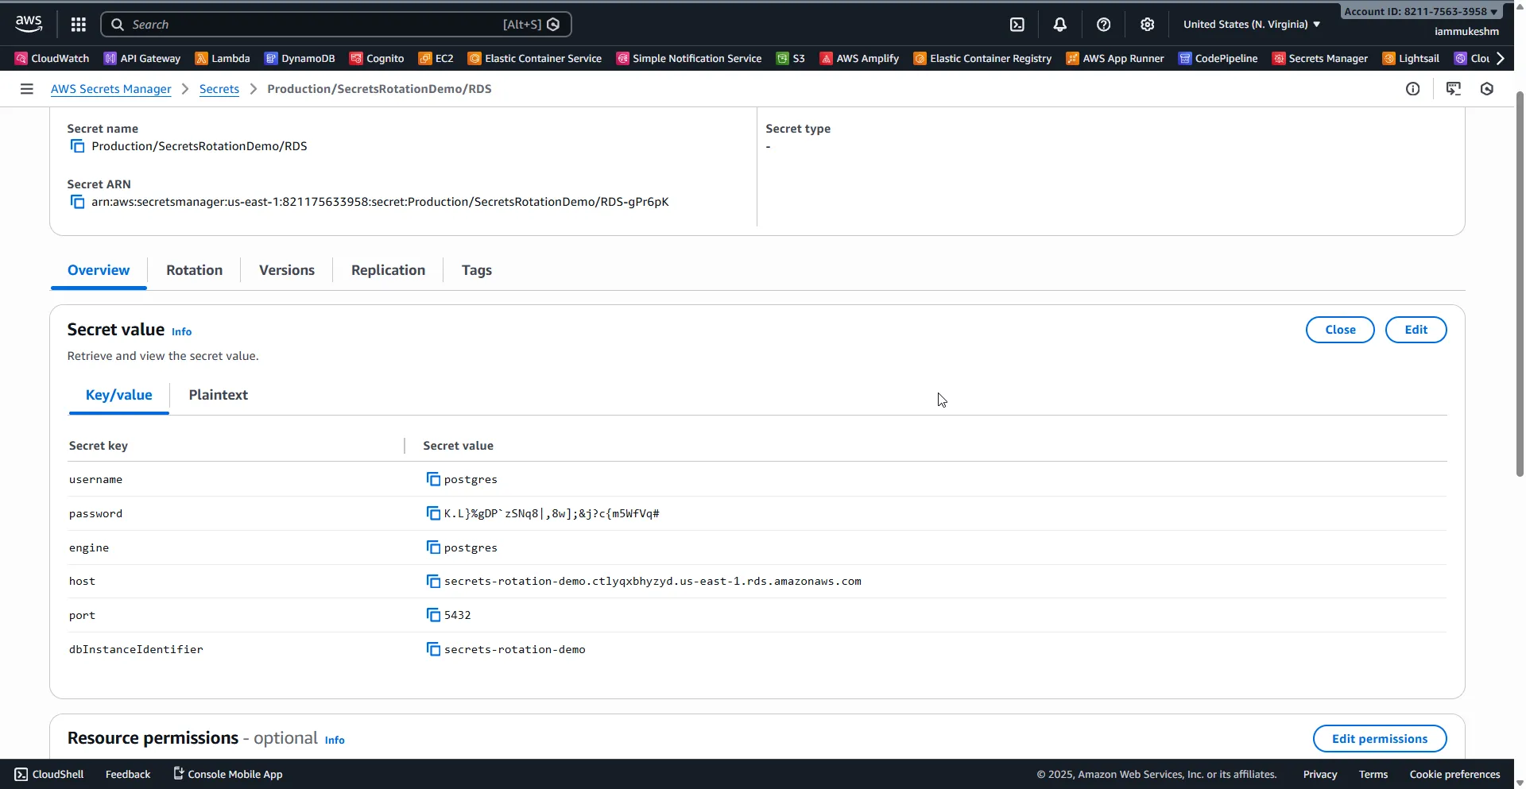Copy the host secret value
This screenshot has width=1526, height=789.
point(433,582)
